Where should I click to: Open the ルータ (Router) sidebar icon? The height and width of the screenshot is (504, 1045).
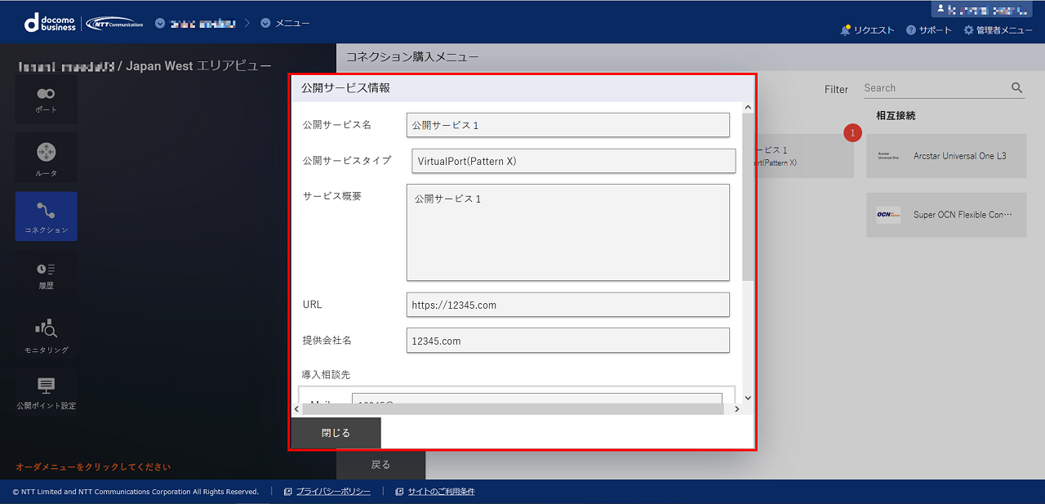pos(46,157)
